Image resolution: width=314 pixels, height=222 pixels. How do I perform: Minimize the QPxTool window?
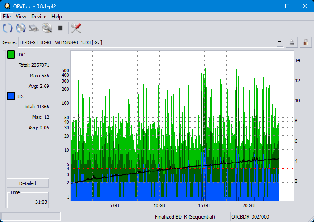point(270,6)
